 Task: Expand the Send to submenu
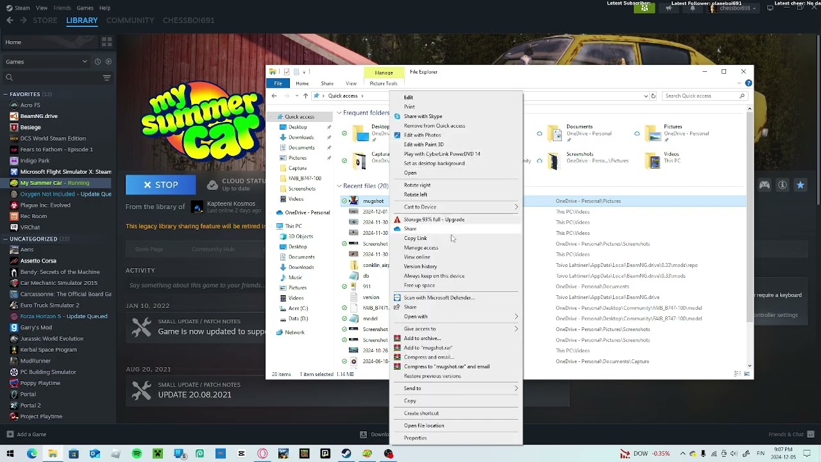point(457,388)
